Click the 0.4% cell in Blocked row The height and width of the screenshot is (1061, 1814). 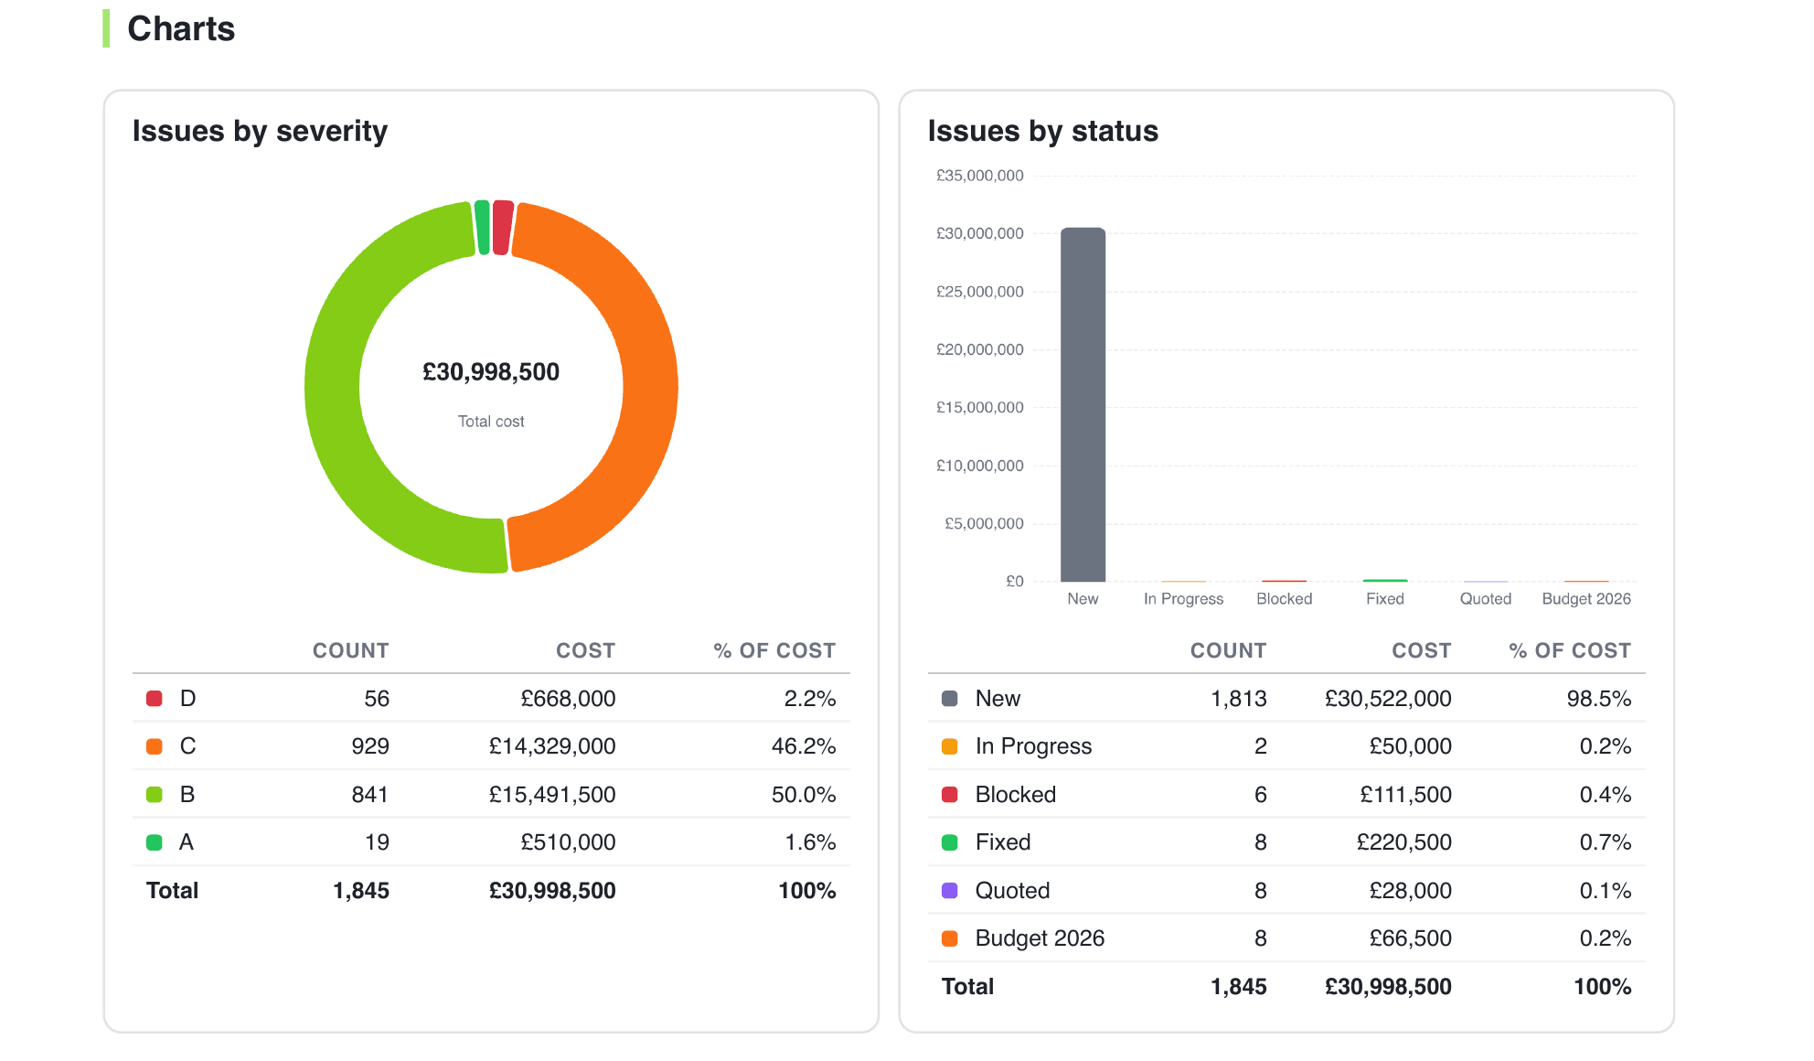coord(1606,795)
